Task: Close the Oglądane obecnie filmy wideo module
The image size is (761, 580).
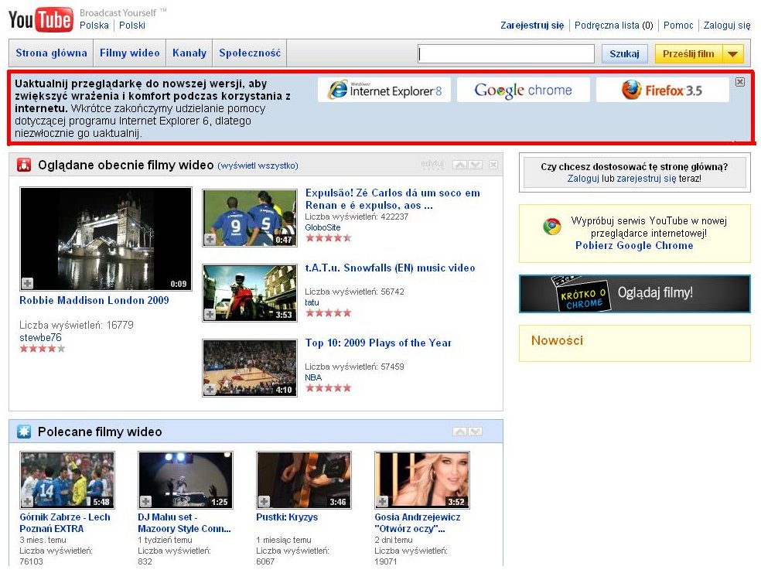Action: 493,165
